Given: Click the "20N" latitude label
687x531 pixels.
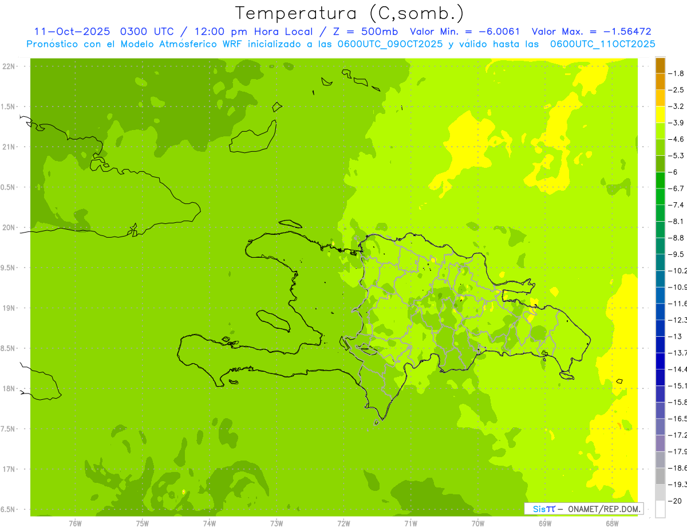Looking at the screenshot, I should [9, 227].
